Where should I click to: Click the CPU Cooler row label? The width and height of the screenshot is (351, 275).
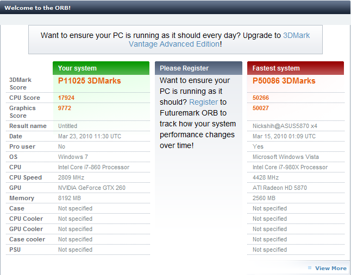click(x=26, y=219)
